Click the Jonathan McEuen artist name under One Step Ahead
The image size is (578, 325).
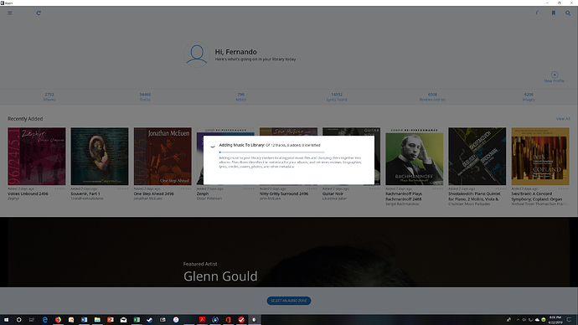(147, 199)
